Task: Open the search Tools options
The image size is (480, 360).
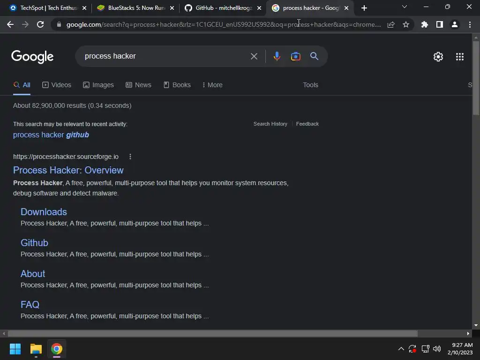Action: pos(310,85)
